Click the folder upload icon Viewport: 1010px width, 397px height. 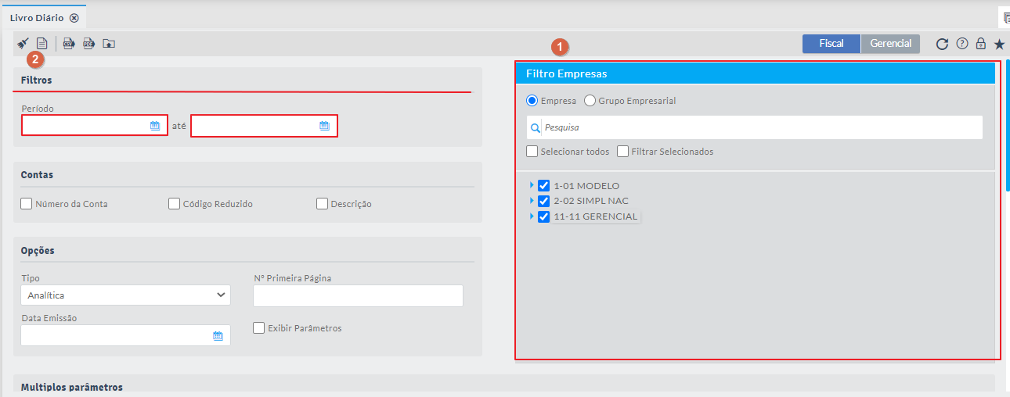tap(109, 44)
